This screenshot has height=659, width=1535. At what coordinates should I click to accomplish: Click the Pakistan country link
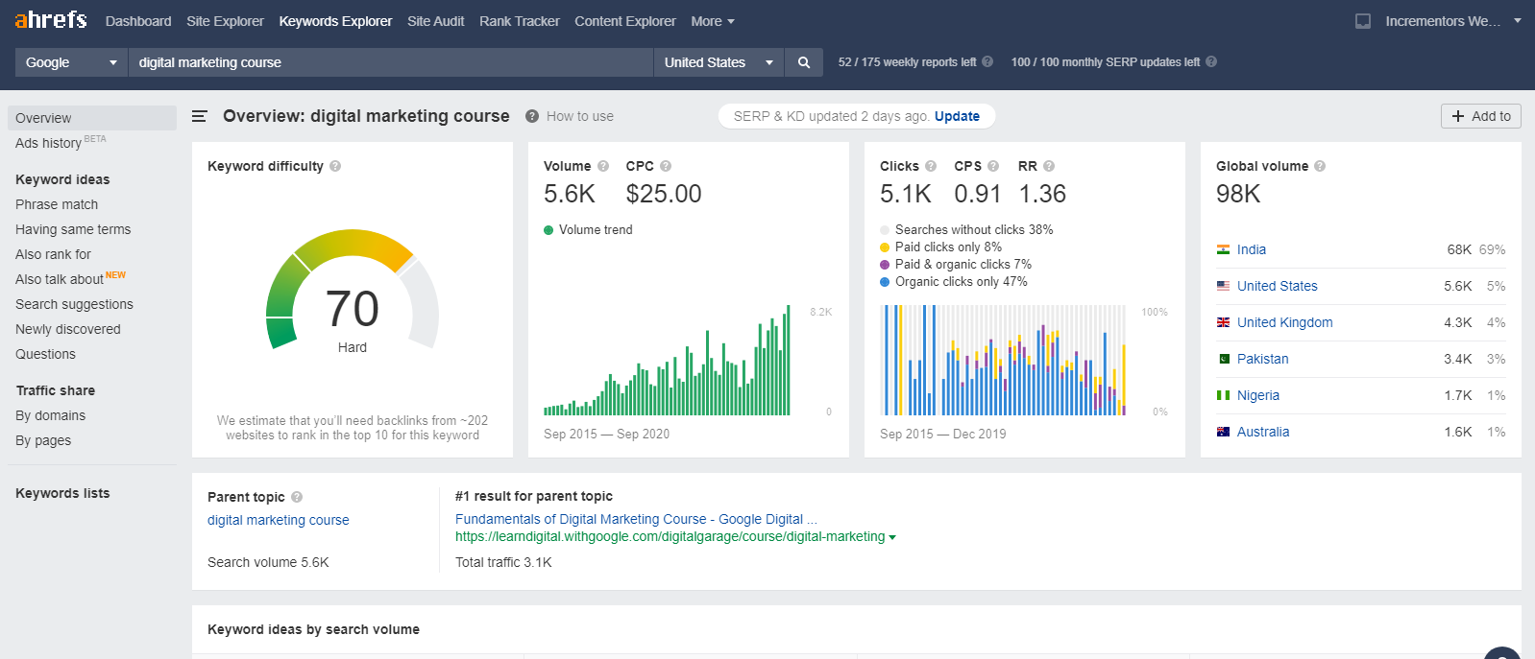click(x=1262, y=359)
